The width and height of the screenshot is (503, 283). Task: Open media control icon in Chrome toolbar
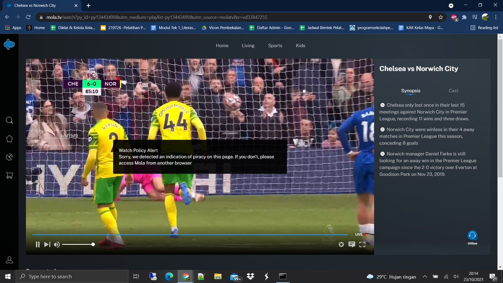(475, 17)
